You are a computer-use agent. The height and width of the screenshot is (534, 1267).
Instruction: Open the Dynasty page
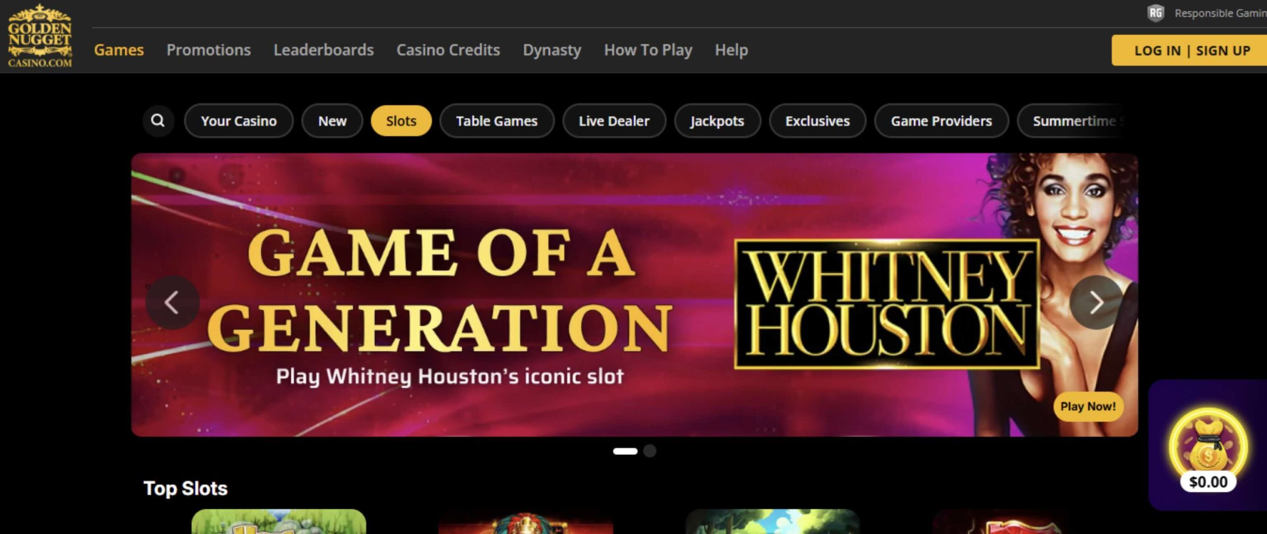click(552, 49)
